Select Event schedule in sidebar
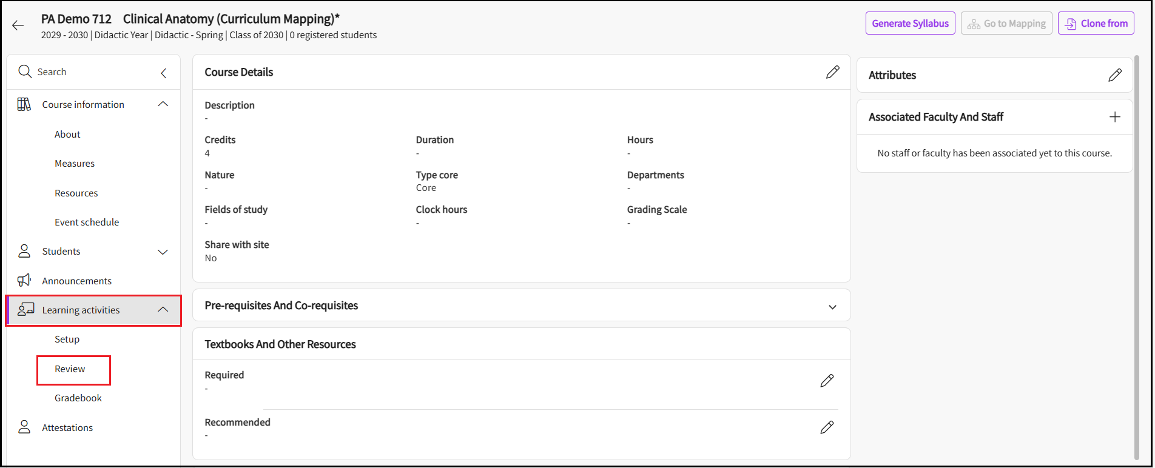Image resolution: width=1155 pixels, height=468 pixels. click(x=87, y=222)
